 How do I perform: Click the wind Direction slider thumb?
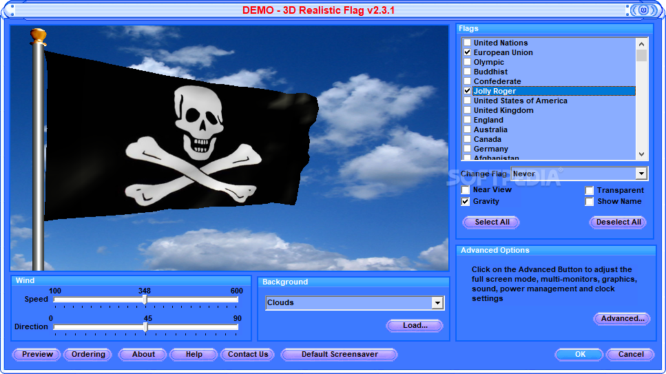pos(145,327)
